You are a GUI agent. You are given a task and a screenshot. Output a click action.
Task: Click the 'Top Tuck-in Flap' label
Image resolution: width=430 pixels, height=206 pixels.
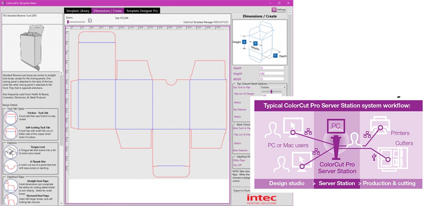pos(241,87)
